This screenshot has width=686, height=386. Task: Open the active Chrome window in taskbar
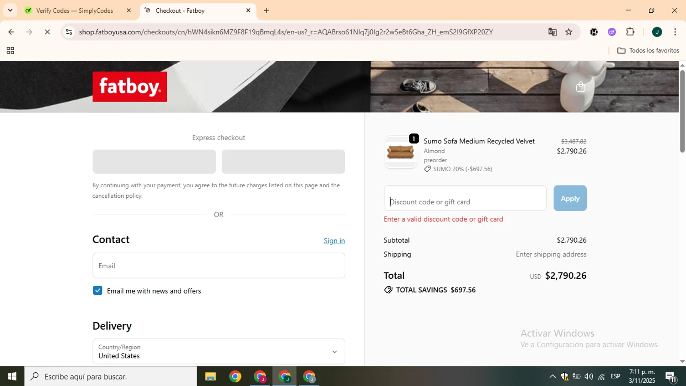pyautogui.click(x=284, y=376)
